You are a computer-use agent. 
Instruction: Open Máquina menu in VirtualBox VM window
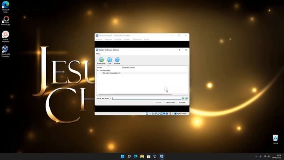(x=108, y=40)
